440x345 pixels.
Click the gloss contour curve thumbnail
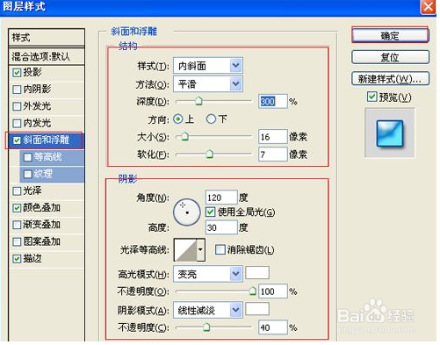point(185,250)
